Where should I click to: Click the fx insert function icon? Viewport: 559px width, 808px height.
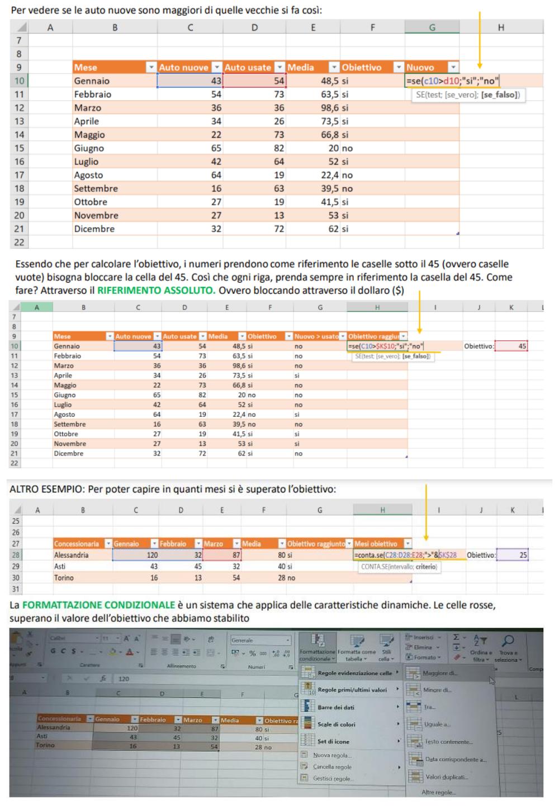[x=103, y=678]
